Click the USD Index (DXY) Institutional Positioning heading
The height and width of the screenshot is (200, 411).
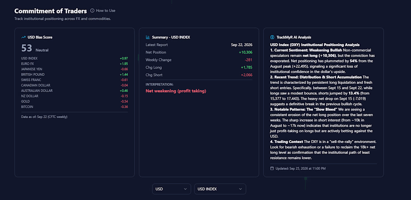(x=315, y=45)
